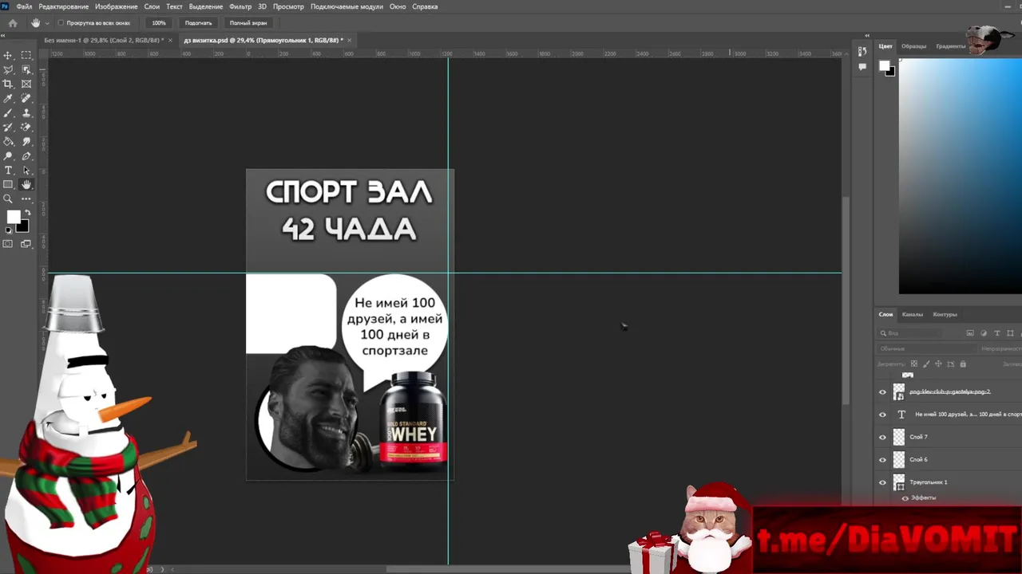Reset default foreground and background colors
Viewport: 1022px width, 574px height.
click(9, 230)
